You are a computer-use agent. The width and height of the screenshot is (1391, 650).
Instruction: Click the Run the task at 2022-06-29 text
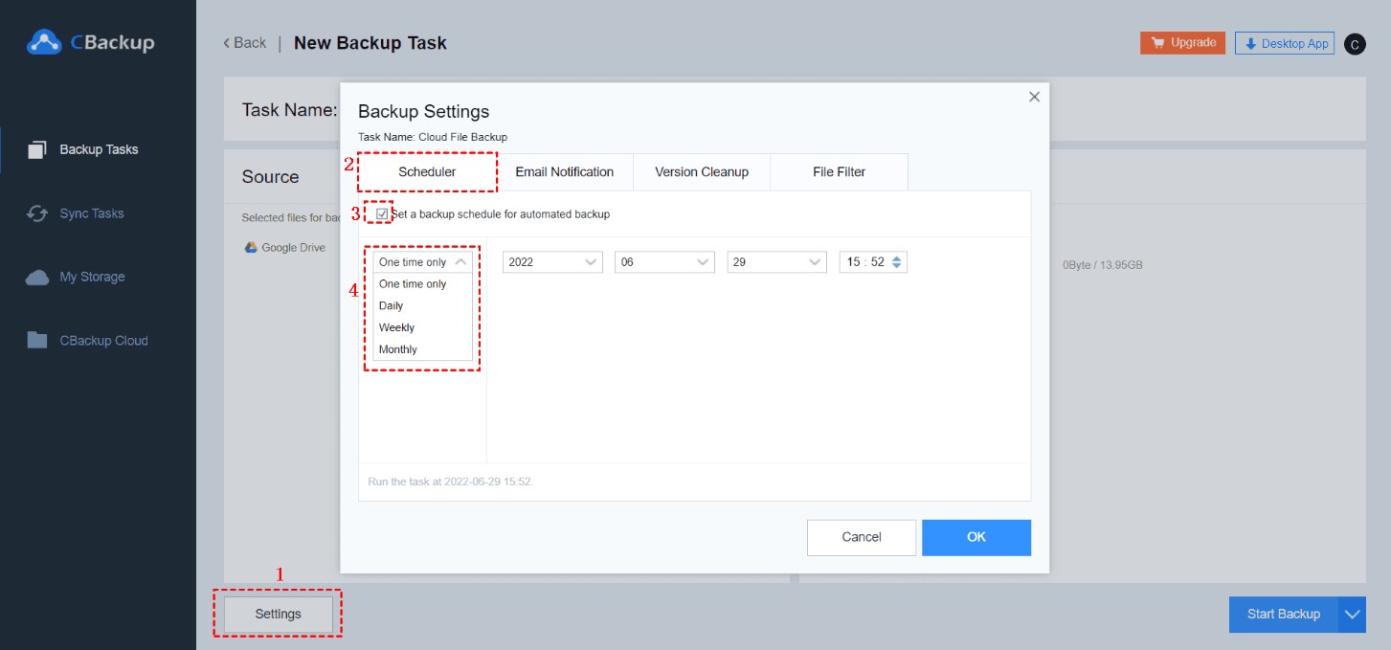click(450, 482)
